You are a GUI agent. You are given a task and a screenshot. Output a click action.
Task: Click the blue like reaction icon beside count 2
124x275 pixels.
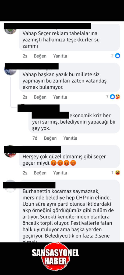click(118, 56)
